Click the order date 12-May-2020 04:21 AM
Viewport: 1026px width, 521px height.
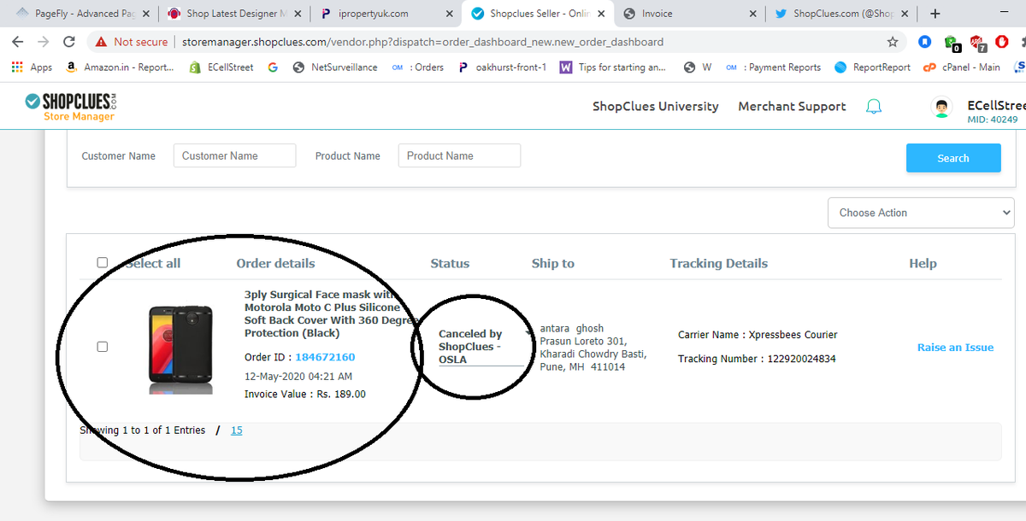pos(298,376)
